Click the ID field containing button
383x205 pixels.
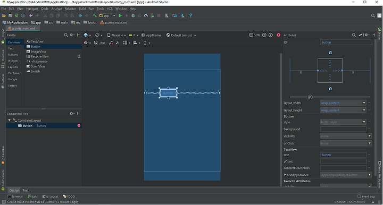pos(346,42)
